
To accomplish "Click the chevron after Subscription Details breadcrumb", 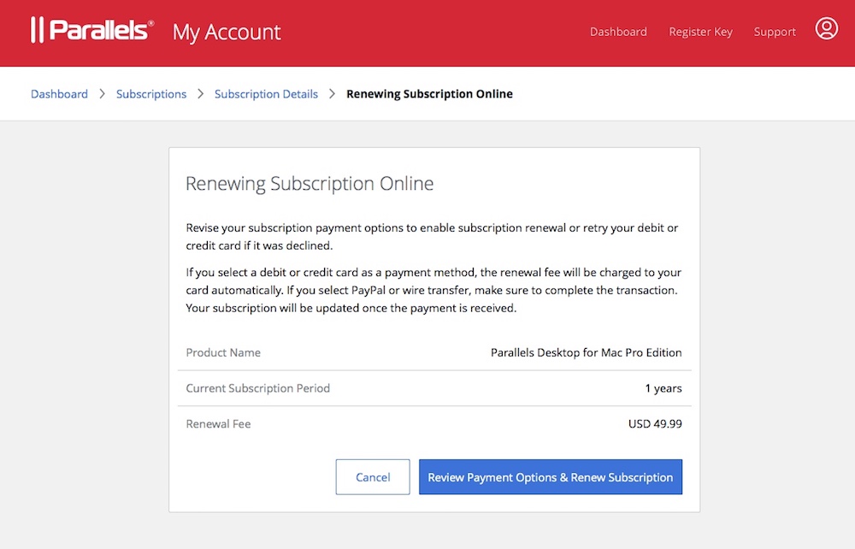I will (332, 94).
